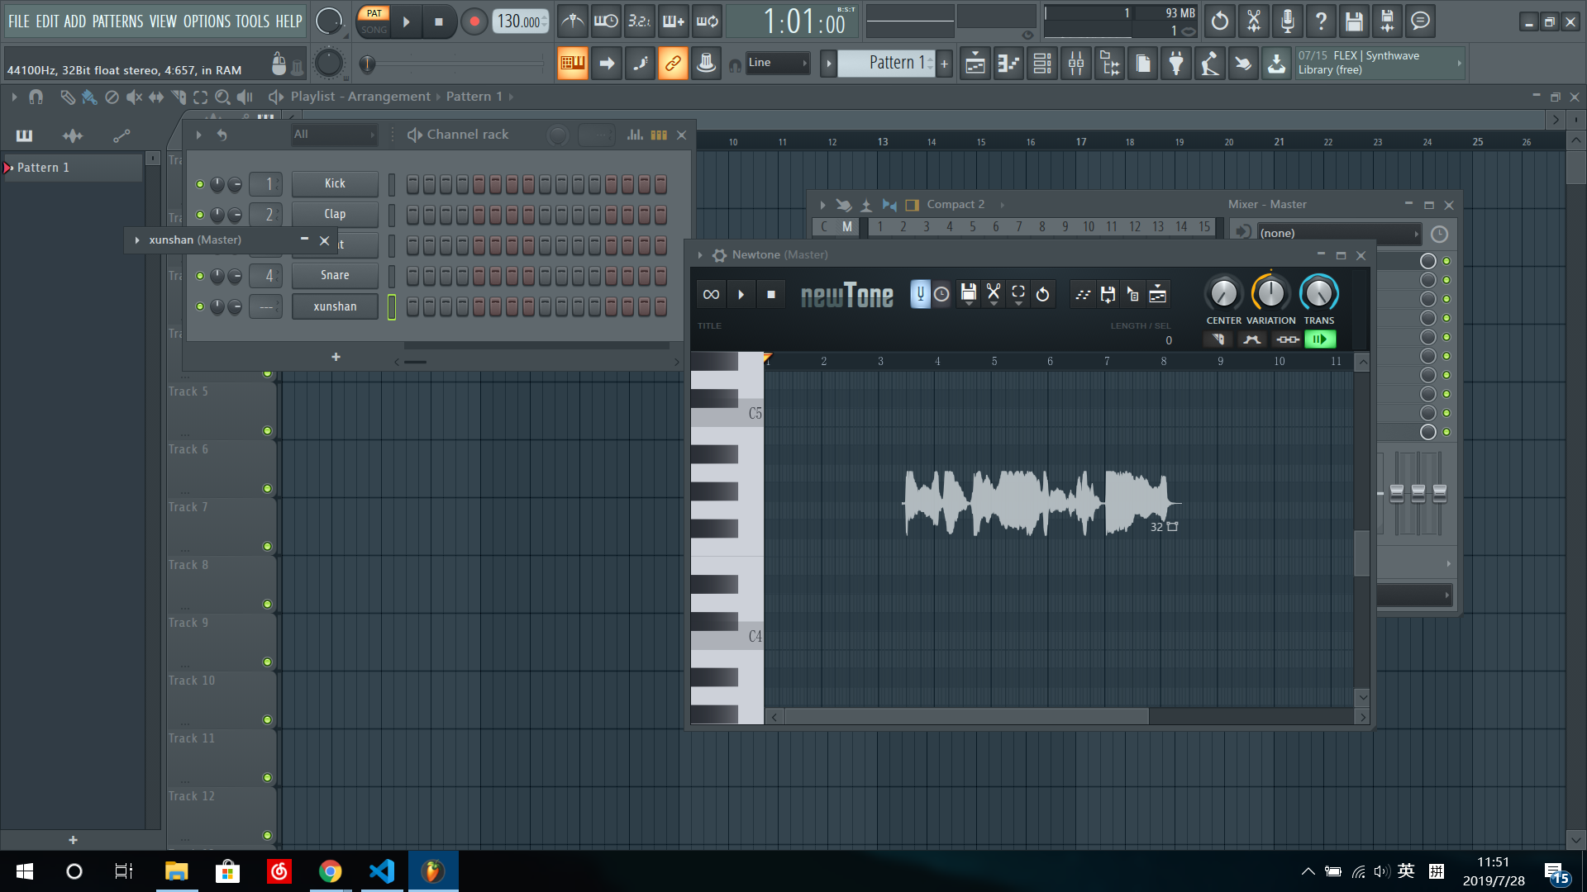The height and width of the screenshot is (892, 1587).
Task: Open the Mixer view icon
Action: click(x=1076, y=64)
